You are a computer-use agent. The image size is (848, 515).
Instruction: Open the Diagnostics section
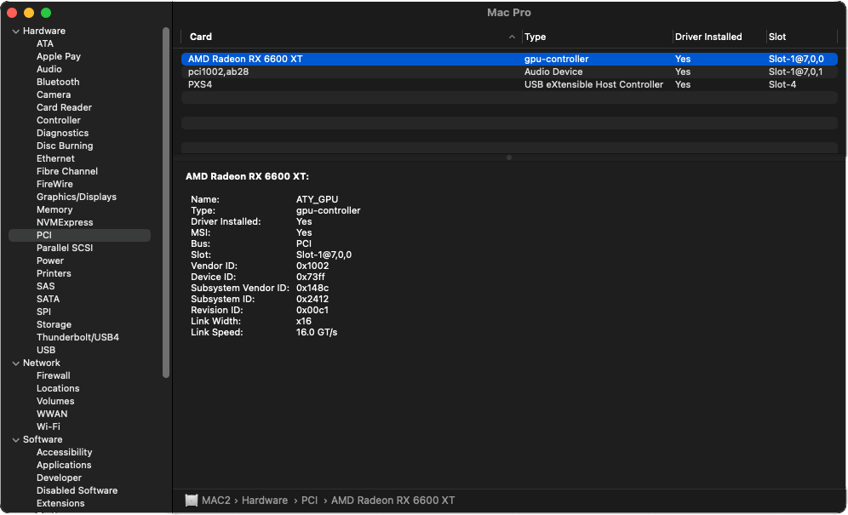point(63,133)
